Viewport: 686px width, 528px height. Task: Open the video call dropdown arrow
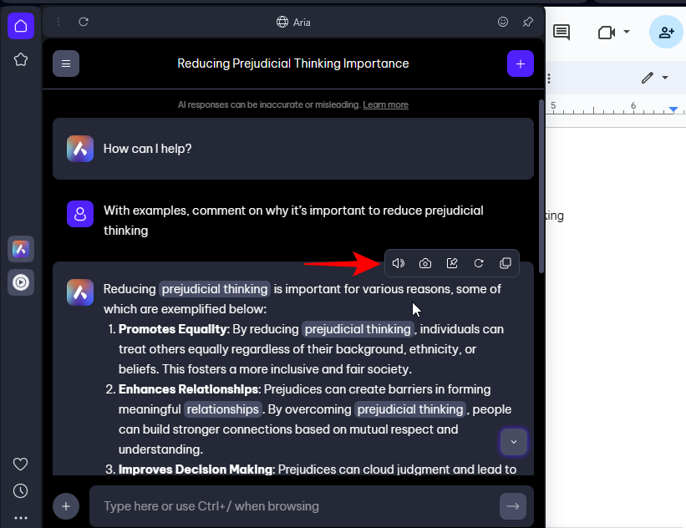click(x=627, y=33)
